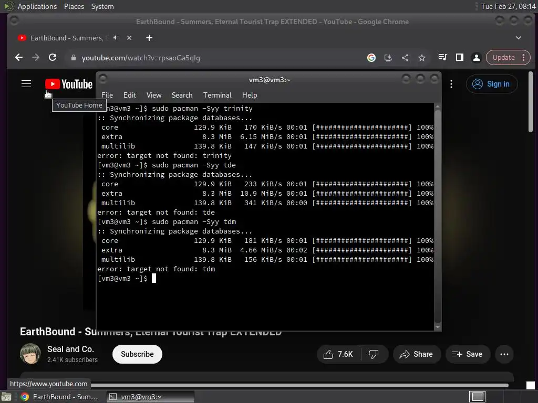Open the terminal View menu
This screenshot has height=403, width=538.
tap(154, 95)
